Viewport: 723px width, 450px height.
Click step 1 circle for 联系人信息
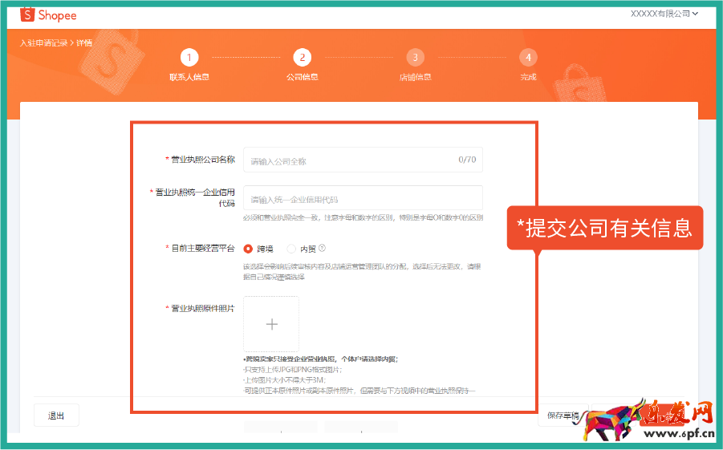coord(189,57)
